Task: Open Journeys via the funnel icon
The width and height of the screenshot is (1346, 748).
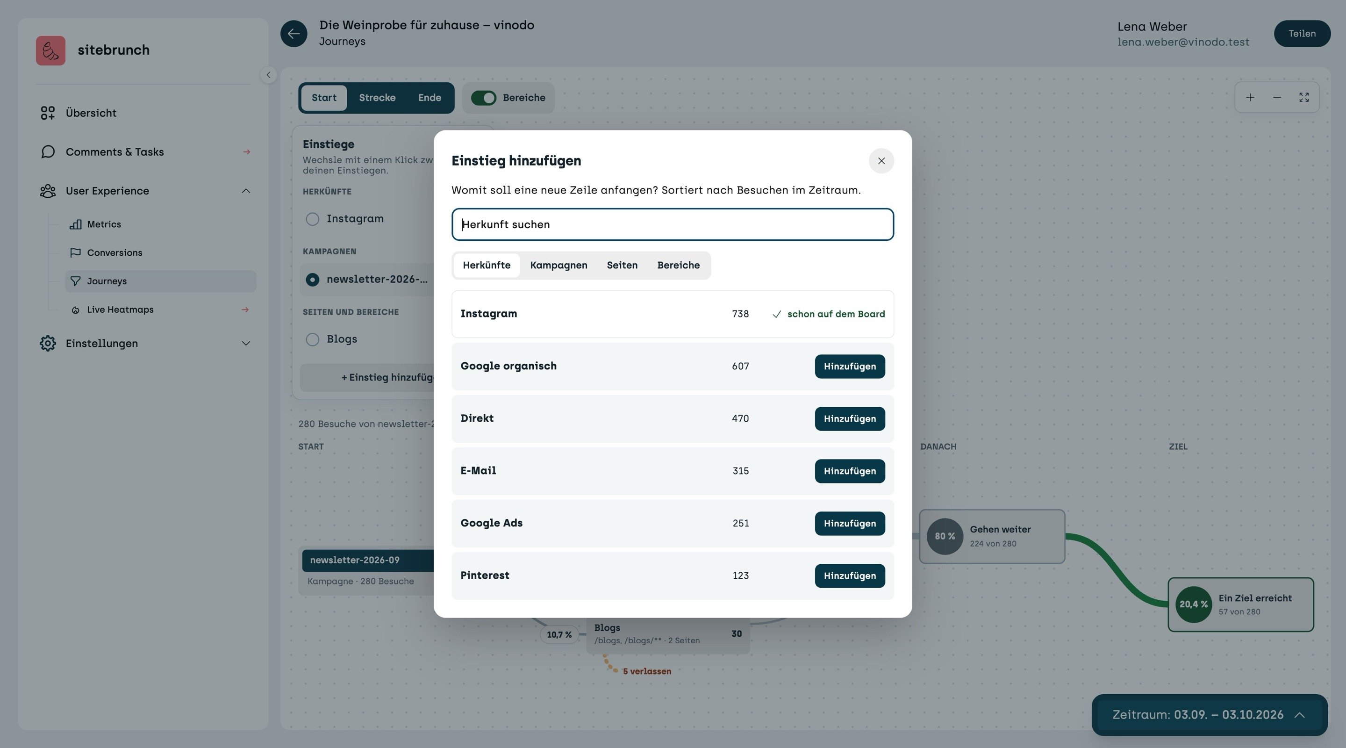Action: [x=75, y=281]
